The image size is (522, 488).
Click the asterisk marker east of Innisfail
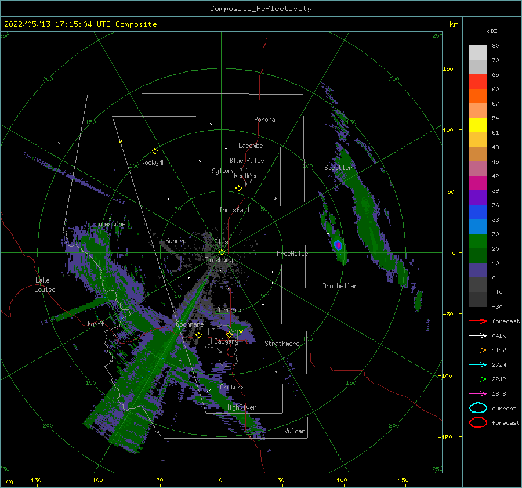(275, 199)
